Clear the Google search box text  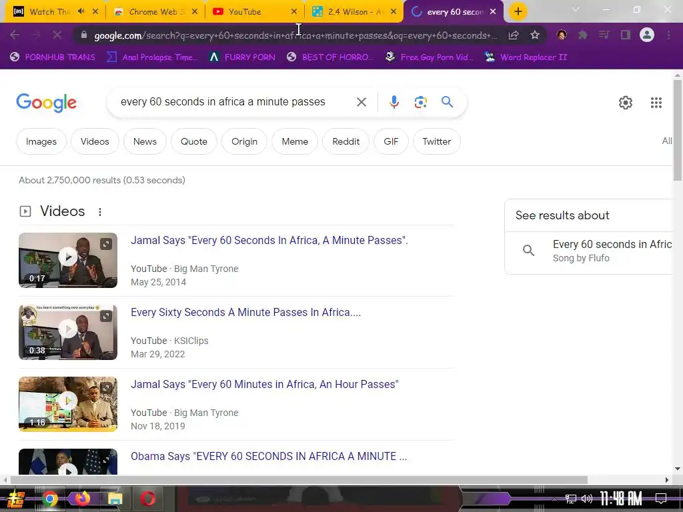[x=361, y=102]
